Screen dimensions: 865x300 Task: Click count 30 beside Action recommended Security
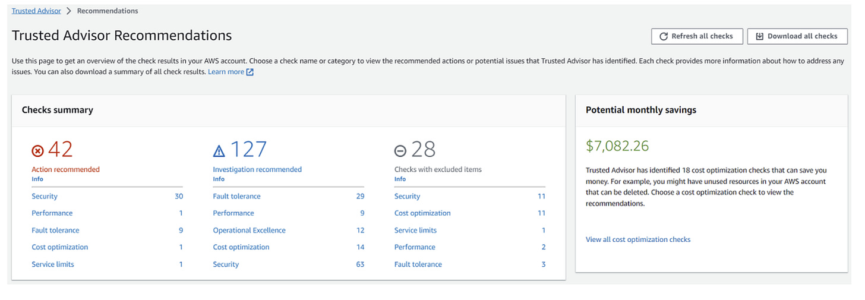click(179, 196)
